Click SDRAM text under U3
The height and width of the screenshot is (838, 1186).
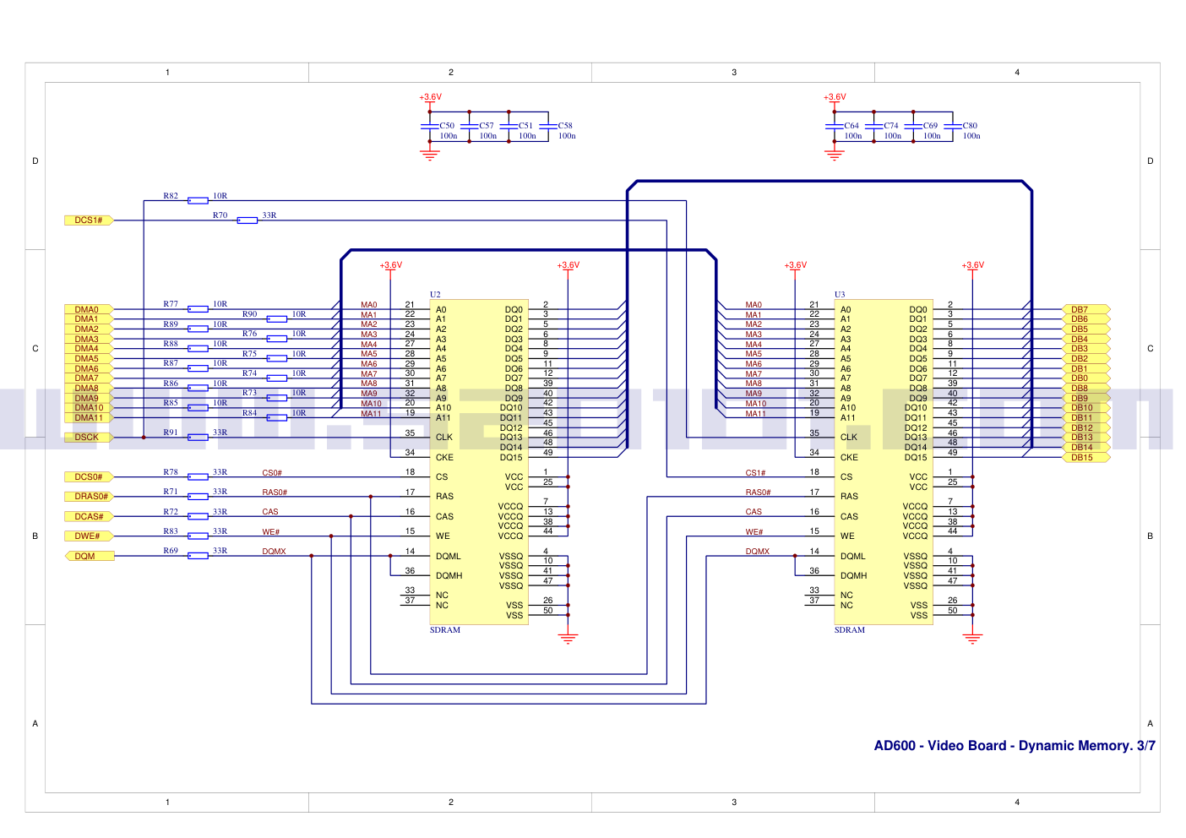(x=850, y=630)
